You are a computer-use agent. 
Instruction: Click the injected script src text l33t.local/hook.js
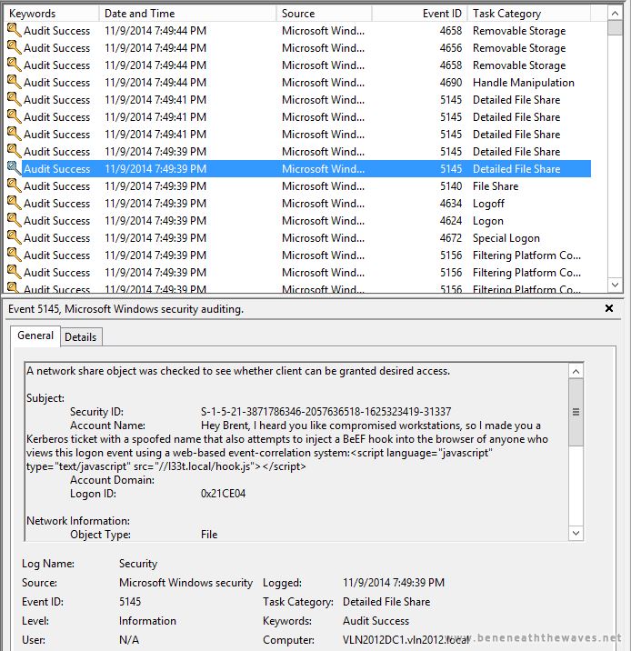(x=211, y=466)
